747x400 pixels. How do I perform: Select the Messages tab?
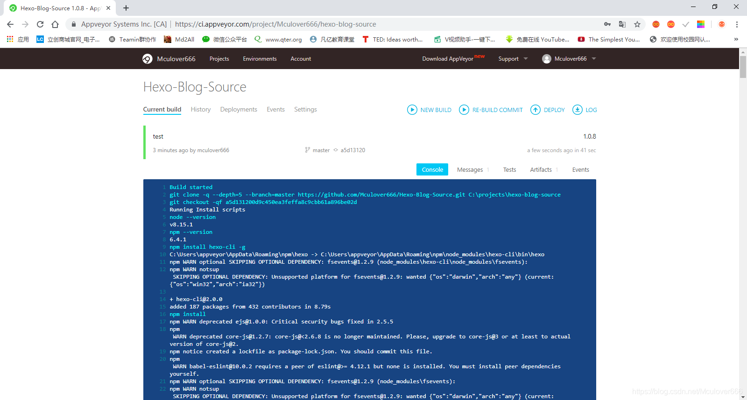473,169
